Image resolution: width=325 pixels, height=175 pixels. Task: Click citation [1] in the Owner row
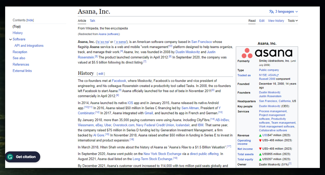pyautogui.click(x=290, y=163)
